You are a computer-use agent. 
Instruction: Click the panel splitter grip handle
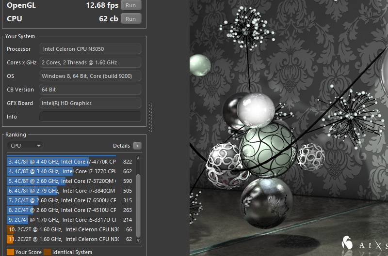click(x=150, y=118)
